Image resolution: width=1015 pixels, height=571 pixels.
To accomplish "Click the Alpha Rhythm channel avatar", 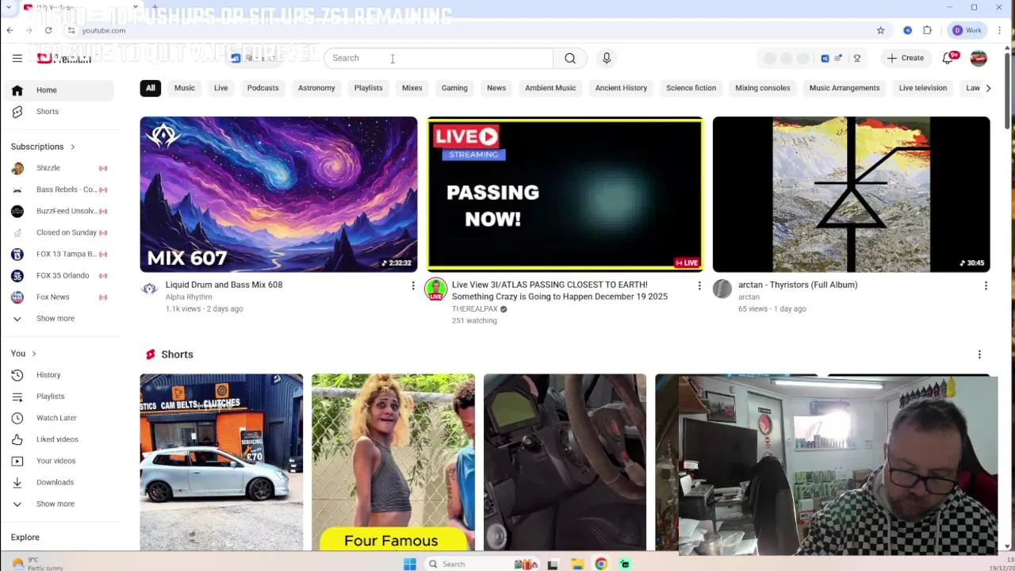I will point(150,289).
